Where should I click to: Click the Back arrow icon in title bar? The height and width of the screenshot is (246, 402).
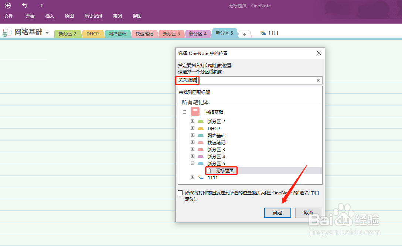(8, 6)
